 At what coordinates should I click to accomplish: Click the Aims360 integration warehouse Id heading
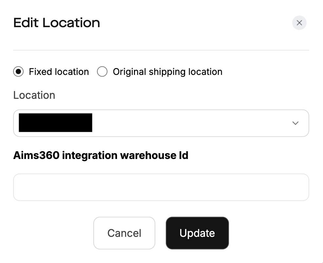[100, 155]
